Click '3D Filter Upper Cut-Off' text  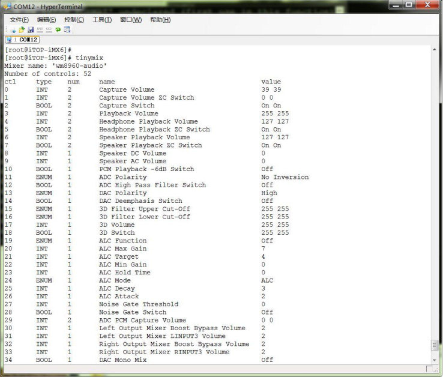(145, 209)
